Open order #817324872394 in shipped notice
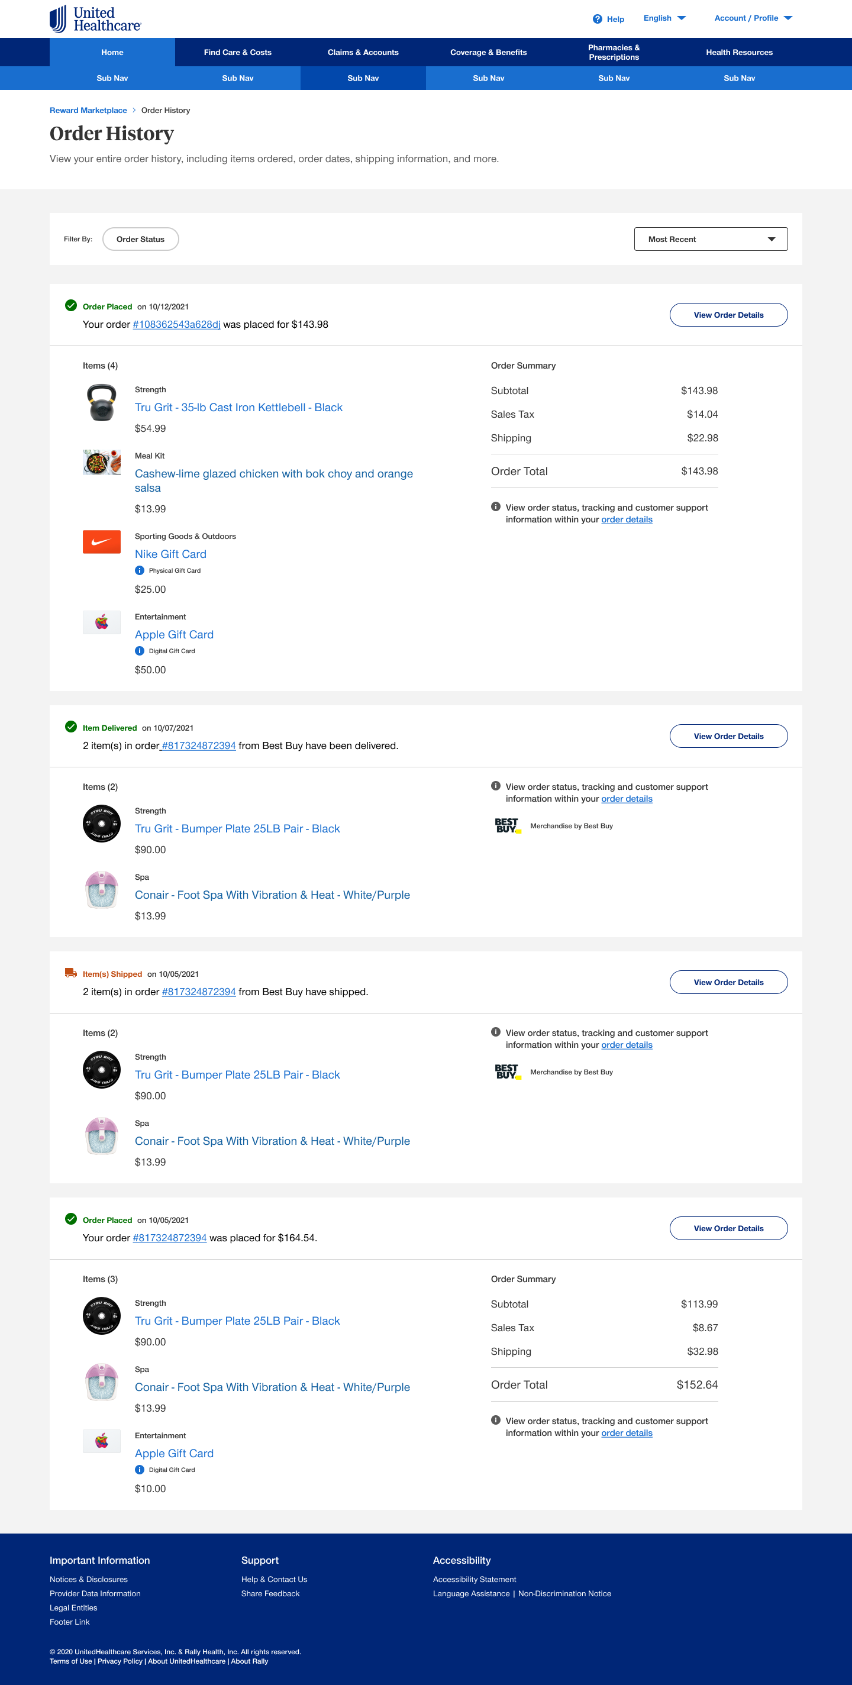 199,992
